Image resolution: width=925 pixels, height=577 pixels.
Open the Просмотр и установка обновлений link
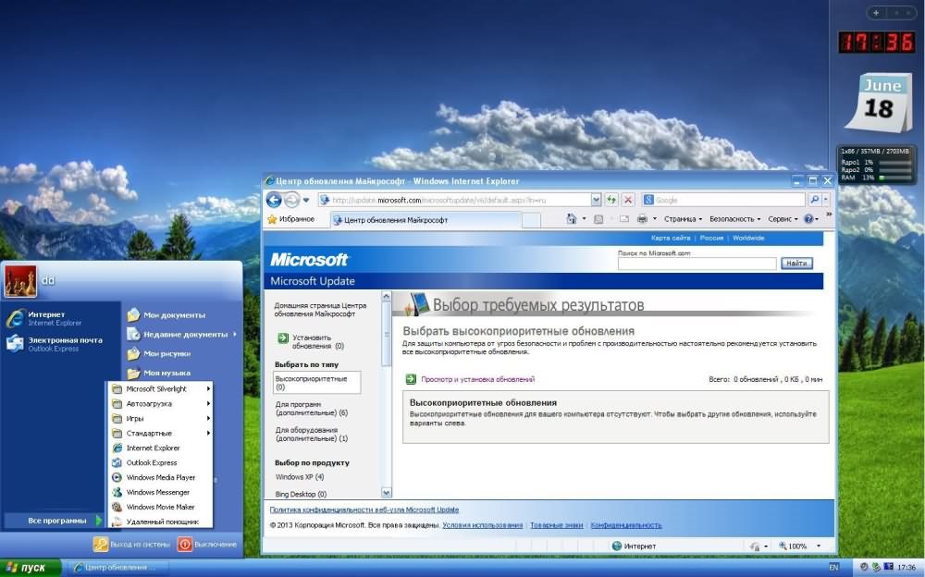(477, 379)
